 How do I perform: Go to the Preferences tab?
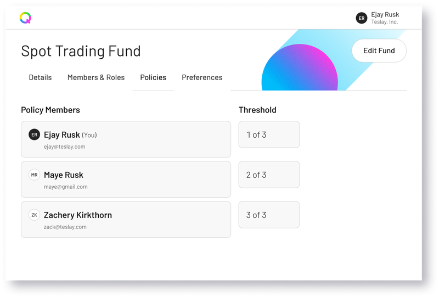tap(202, 77)
